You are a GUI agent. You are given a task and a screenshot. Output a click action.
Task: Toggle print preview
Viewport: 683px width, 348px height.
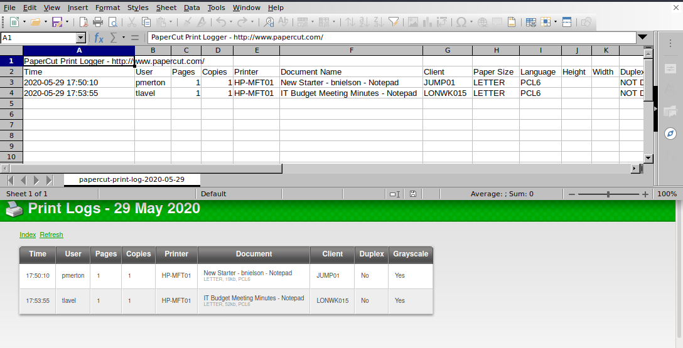112,22
